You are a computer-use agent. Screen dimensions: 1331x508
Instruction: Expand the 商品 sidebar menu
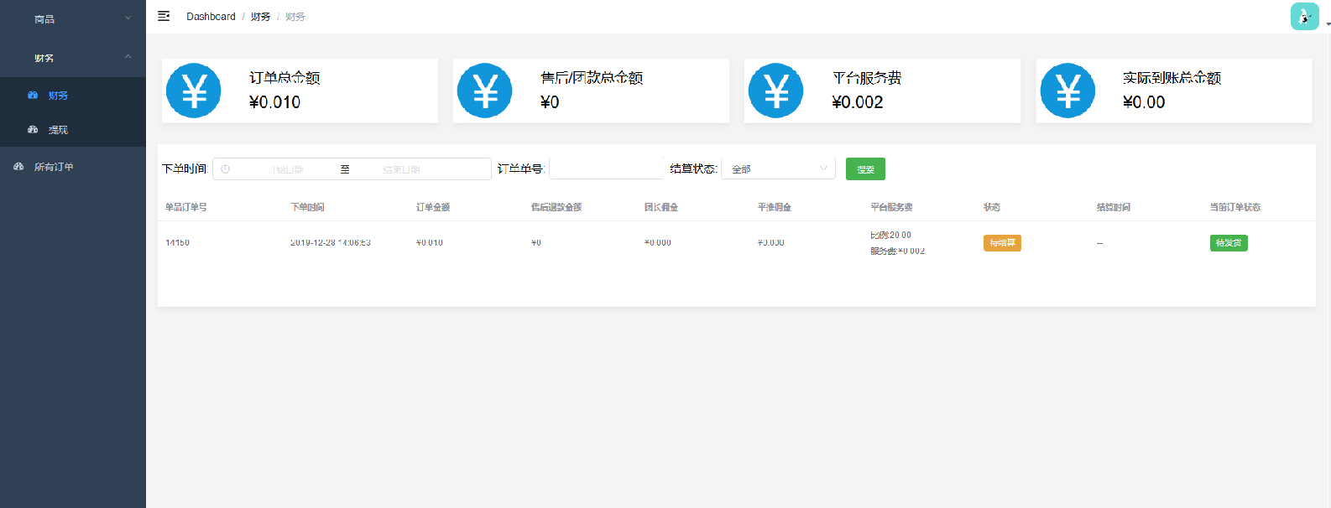pyautogui.click(x=72, y=18)
